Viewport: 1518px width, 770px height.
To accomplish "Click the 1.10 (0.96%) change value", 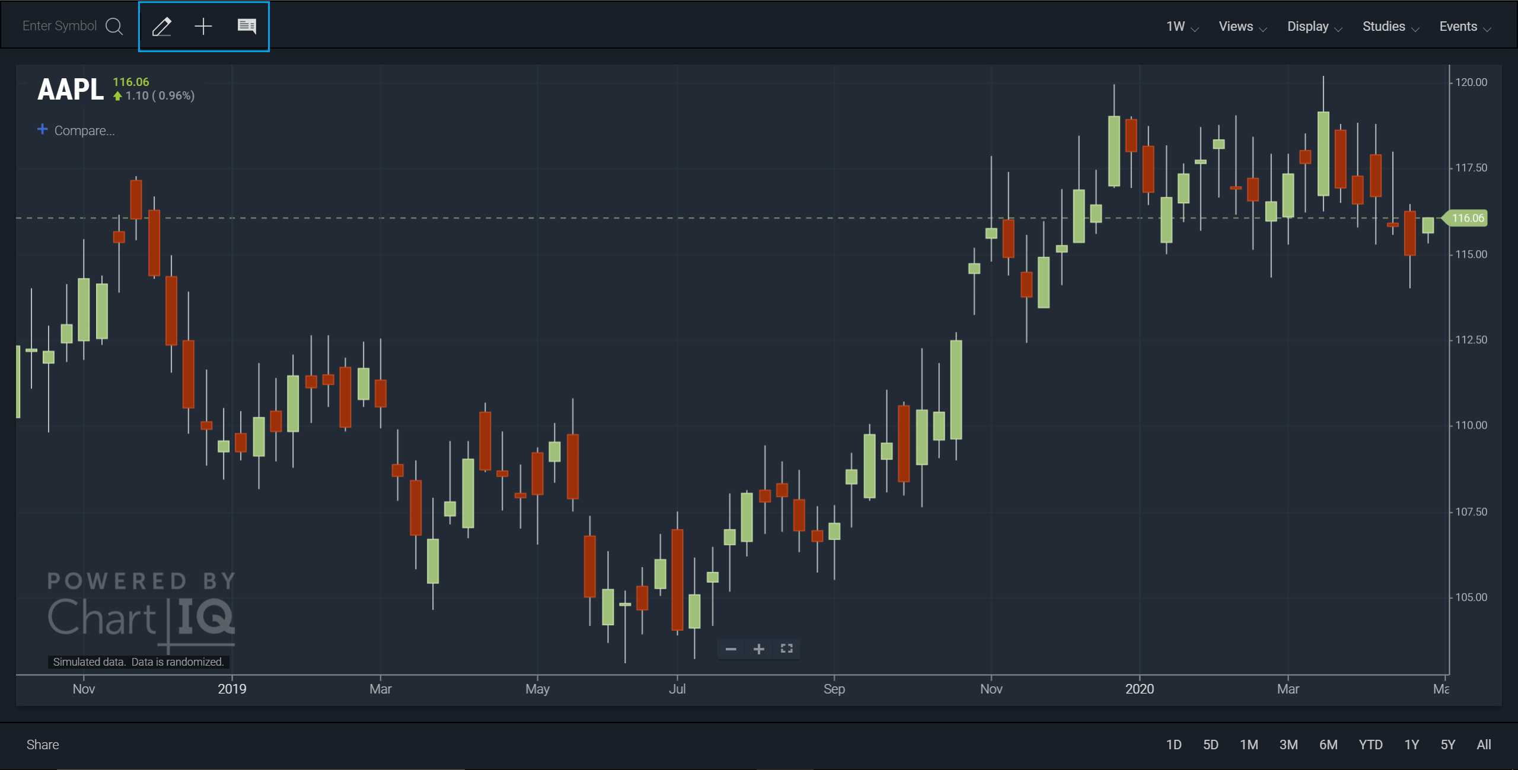I will [x=160, y=95].
